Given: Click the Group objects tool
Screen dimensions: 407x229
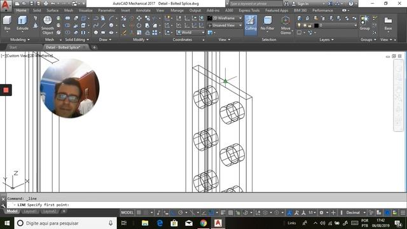Looking at the screenshot, I should tap(364, 23).
